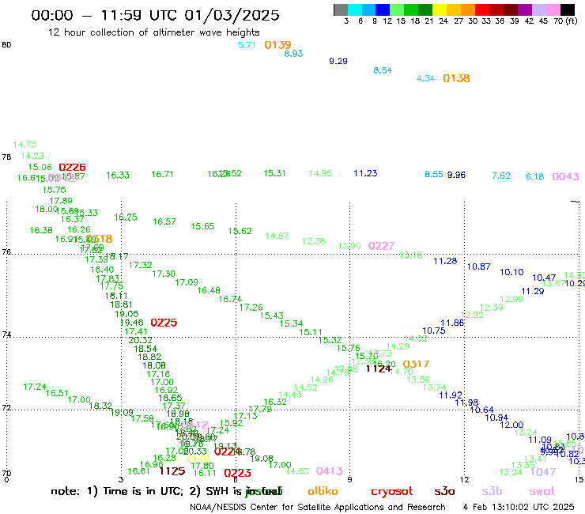Click the 'cryosat' satellite legend label

click(392, 492)
